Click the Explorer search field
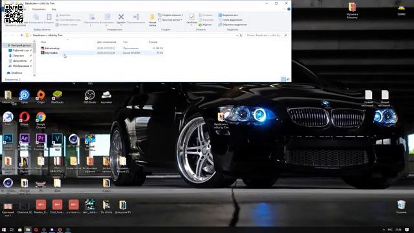This screenshot has height=233, width=414. [x=267, y=35]
